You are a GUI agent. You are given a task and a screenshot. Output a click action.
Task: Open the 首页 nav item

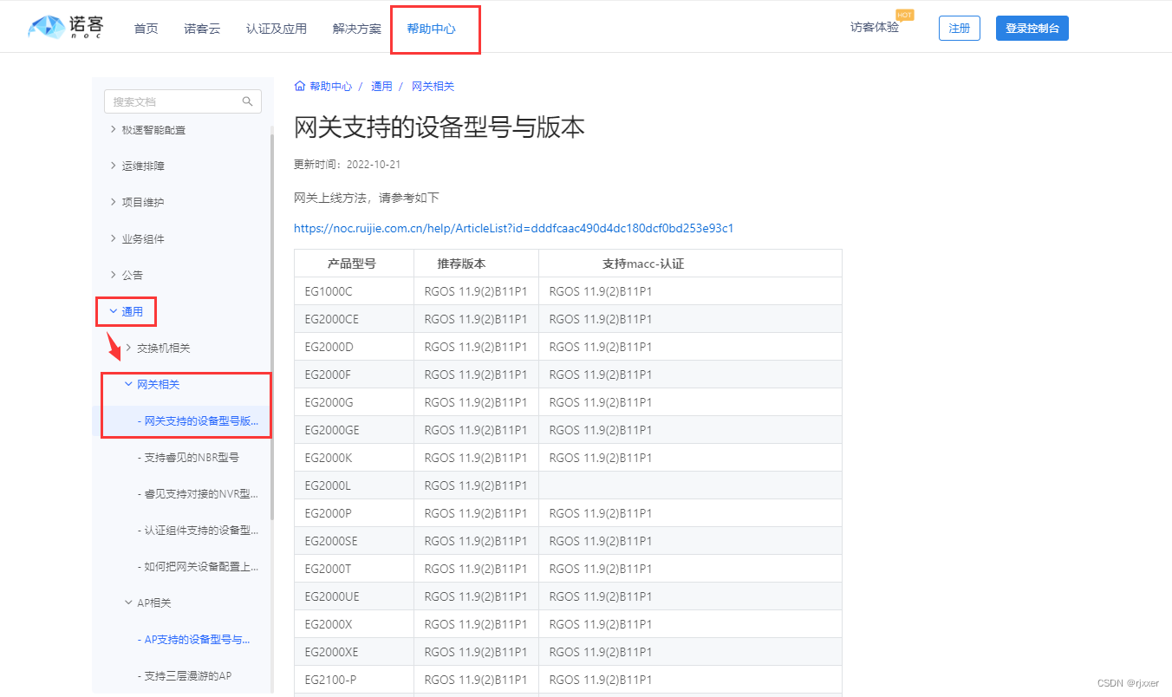click(146, 29)
